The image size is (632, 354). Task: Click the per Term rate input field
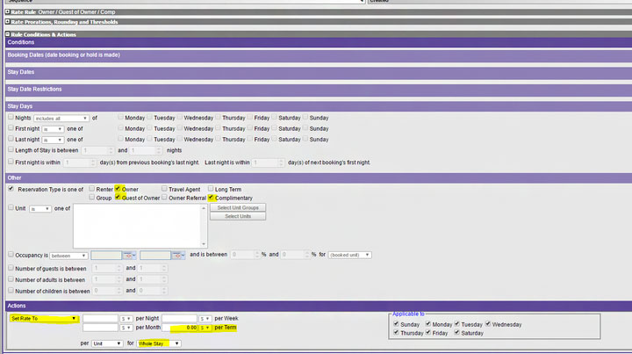point(179,328)
